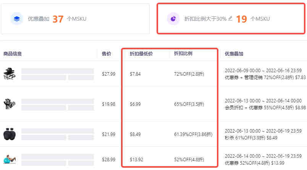Image resolution: width=307 pixels, height=170 pixels.
Task: Click the 商品信息 column header
Action: [13, 53]
